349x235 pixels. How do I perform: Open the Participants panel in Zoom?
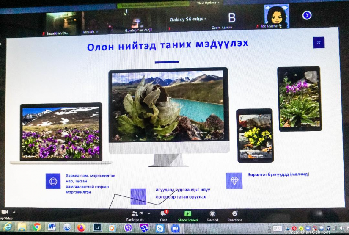135,216
